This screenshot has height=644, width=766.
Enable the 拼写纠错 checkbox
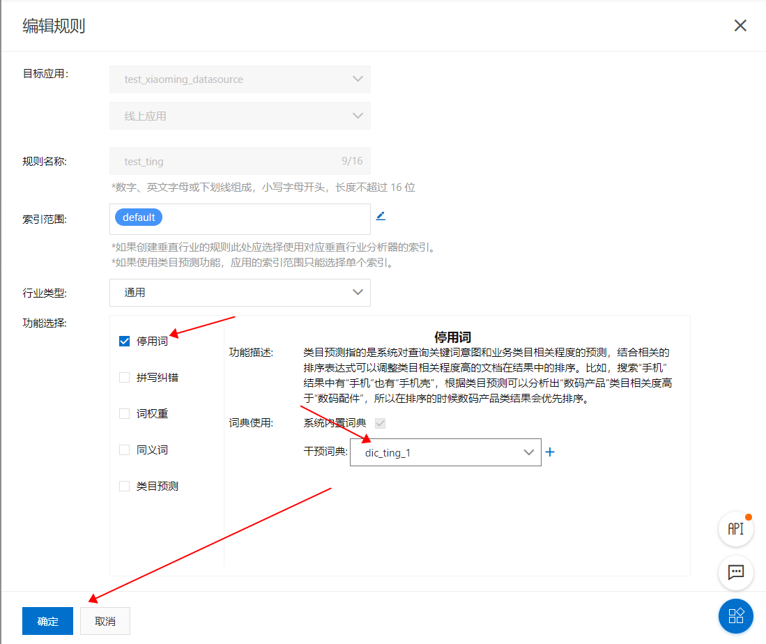[125, 377]
